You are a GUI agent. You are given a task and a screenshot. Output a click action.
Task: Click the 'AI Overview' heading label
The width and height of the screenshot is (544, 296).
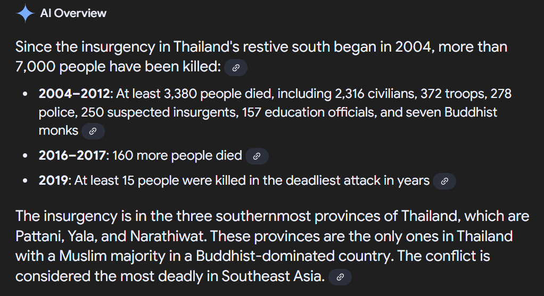point(73,13)
